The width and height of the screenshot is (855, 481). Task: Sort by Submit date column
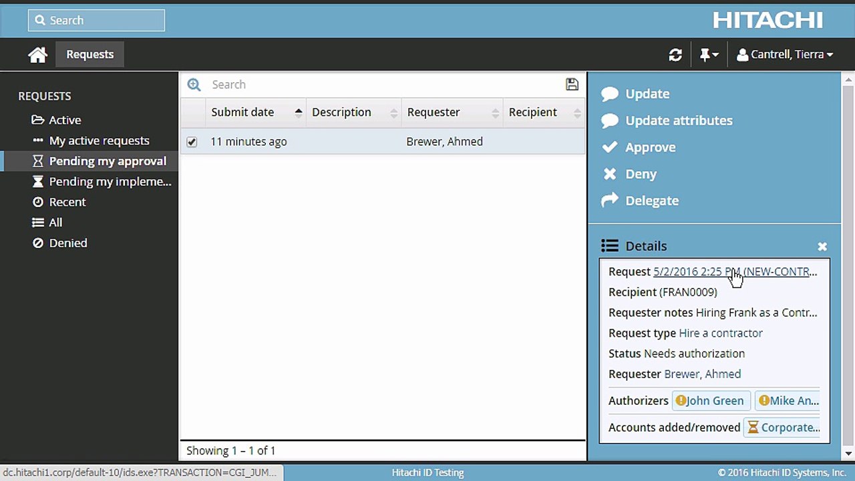(x=254, y=112)
